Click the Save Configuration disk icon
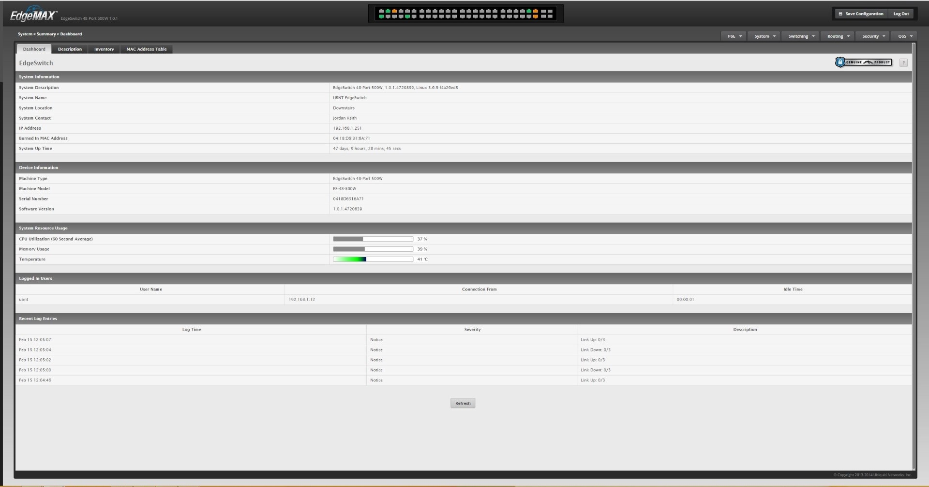Image resolution: width=929 pixels, height=487 pixels. (840, 14)
